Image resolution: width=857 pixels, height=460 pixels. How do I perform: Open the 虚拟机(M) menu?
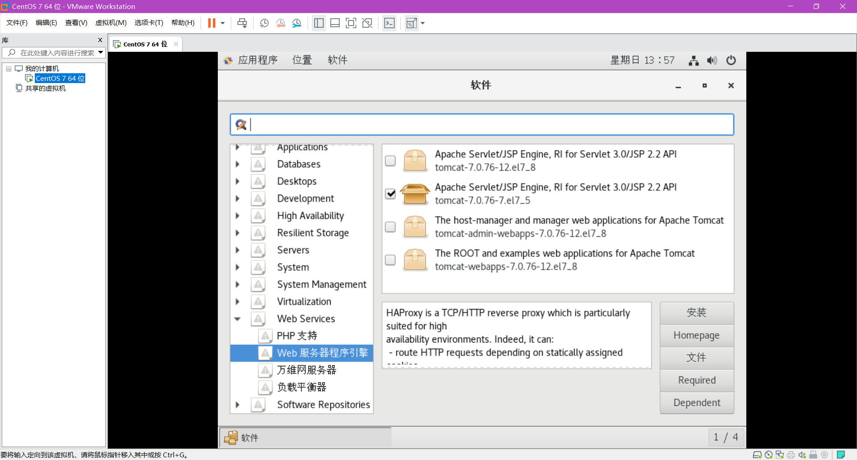click(x=111, y=23)
